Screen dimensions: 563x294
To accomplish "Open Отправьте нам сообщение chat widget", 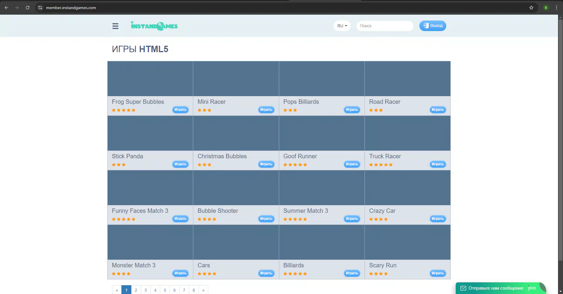I will coord(501,288).
